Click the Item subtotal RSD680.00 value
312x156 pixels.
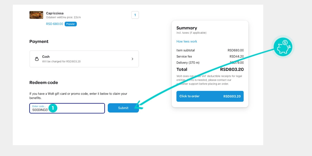click(236, 50)
